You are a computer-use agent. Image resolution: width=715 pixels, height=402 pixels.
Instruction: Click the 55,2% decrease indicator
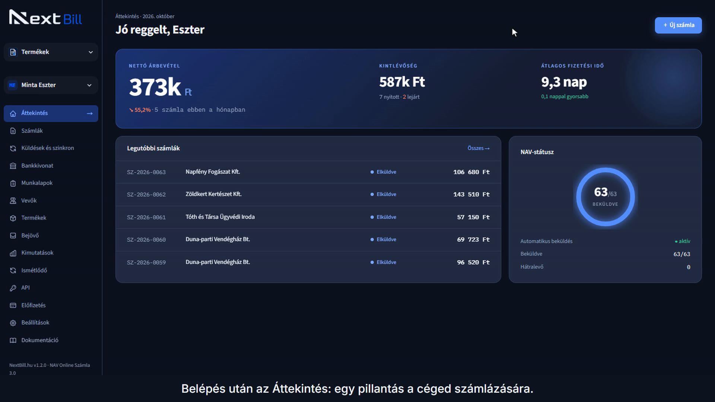(x=140, y=110)
